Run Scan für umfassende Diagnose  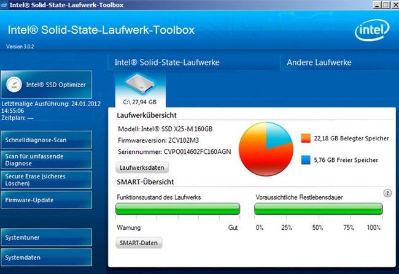tap(46, 159)
